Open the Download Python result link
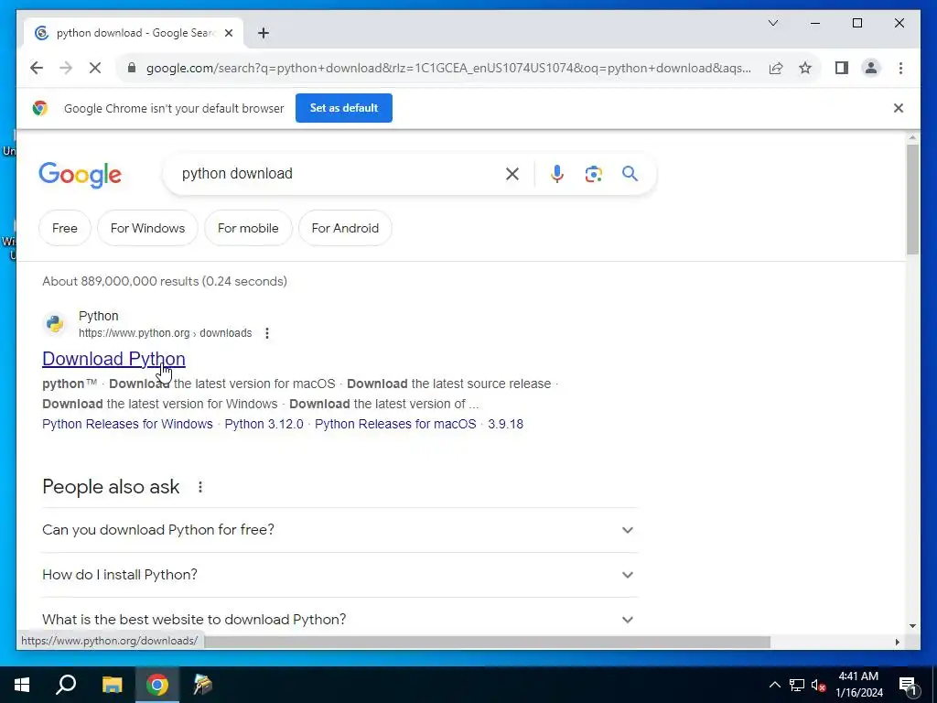This screenshot has width=937, height=703. (x=113, y=359)
